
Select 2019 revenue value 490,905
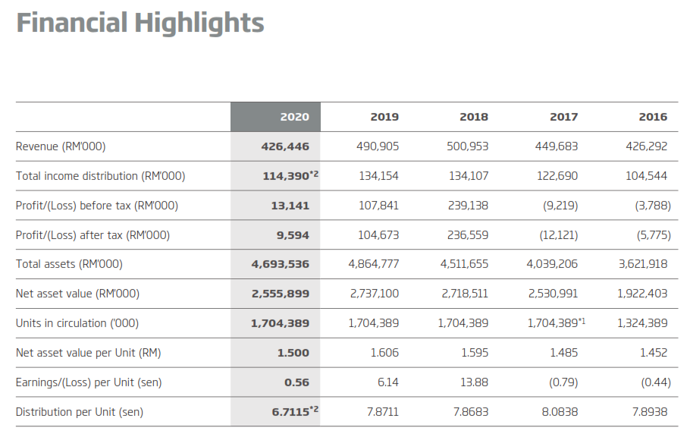[378, 146]
